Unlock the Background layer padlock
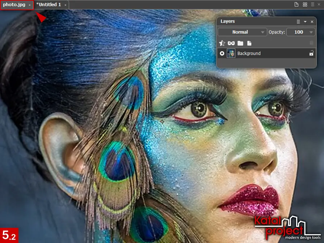Screen dimensions: 324x243 click(x=311, y=54)
